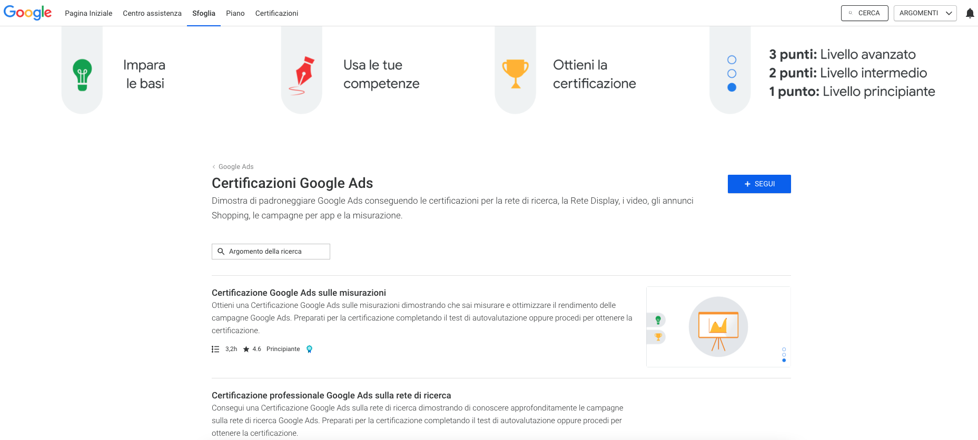Click the 4.6 rating value
This screenshot has height=440, width=978.
[x=257, y=349]
